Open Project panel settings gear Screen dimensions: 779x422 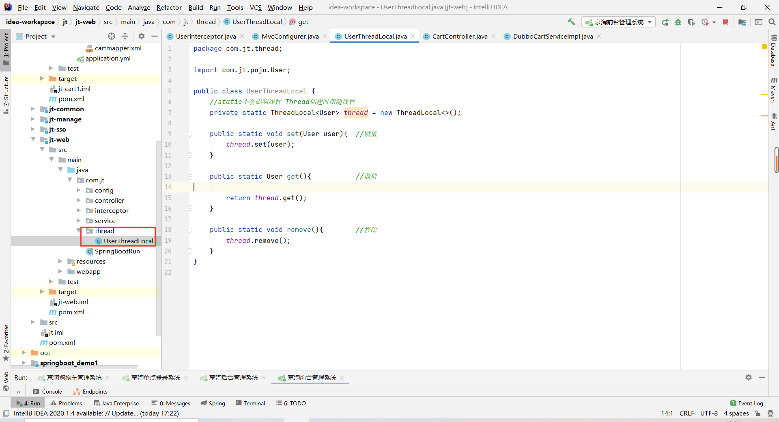tap(141, 36)
